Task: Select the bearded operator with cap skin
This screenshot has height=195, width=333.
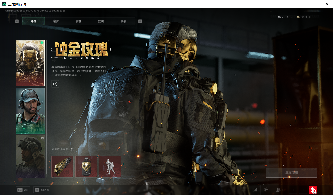Action: pos(30,111)
